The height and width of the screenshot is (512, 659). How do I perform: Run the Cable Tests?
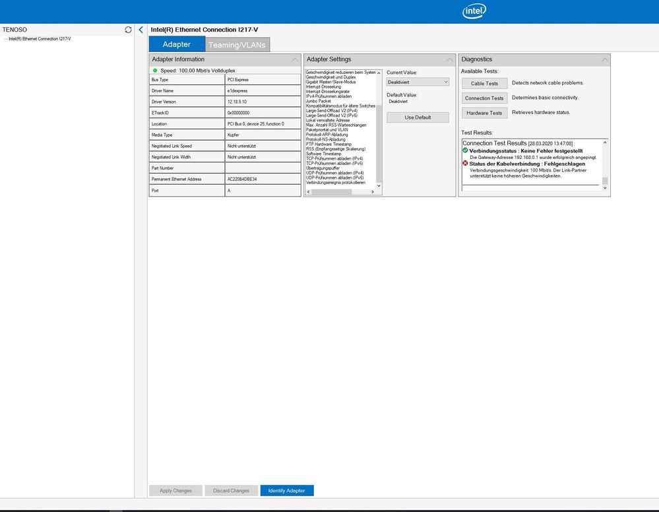pos(484,83)
